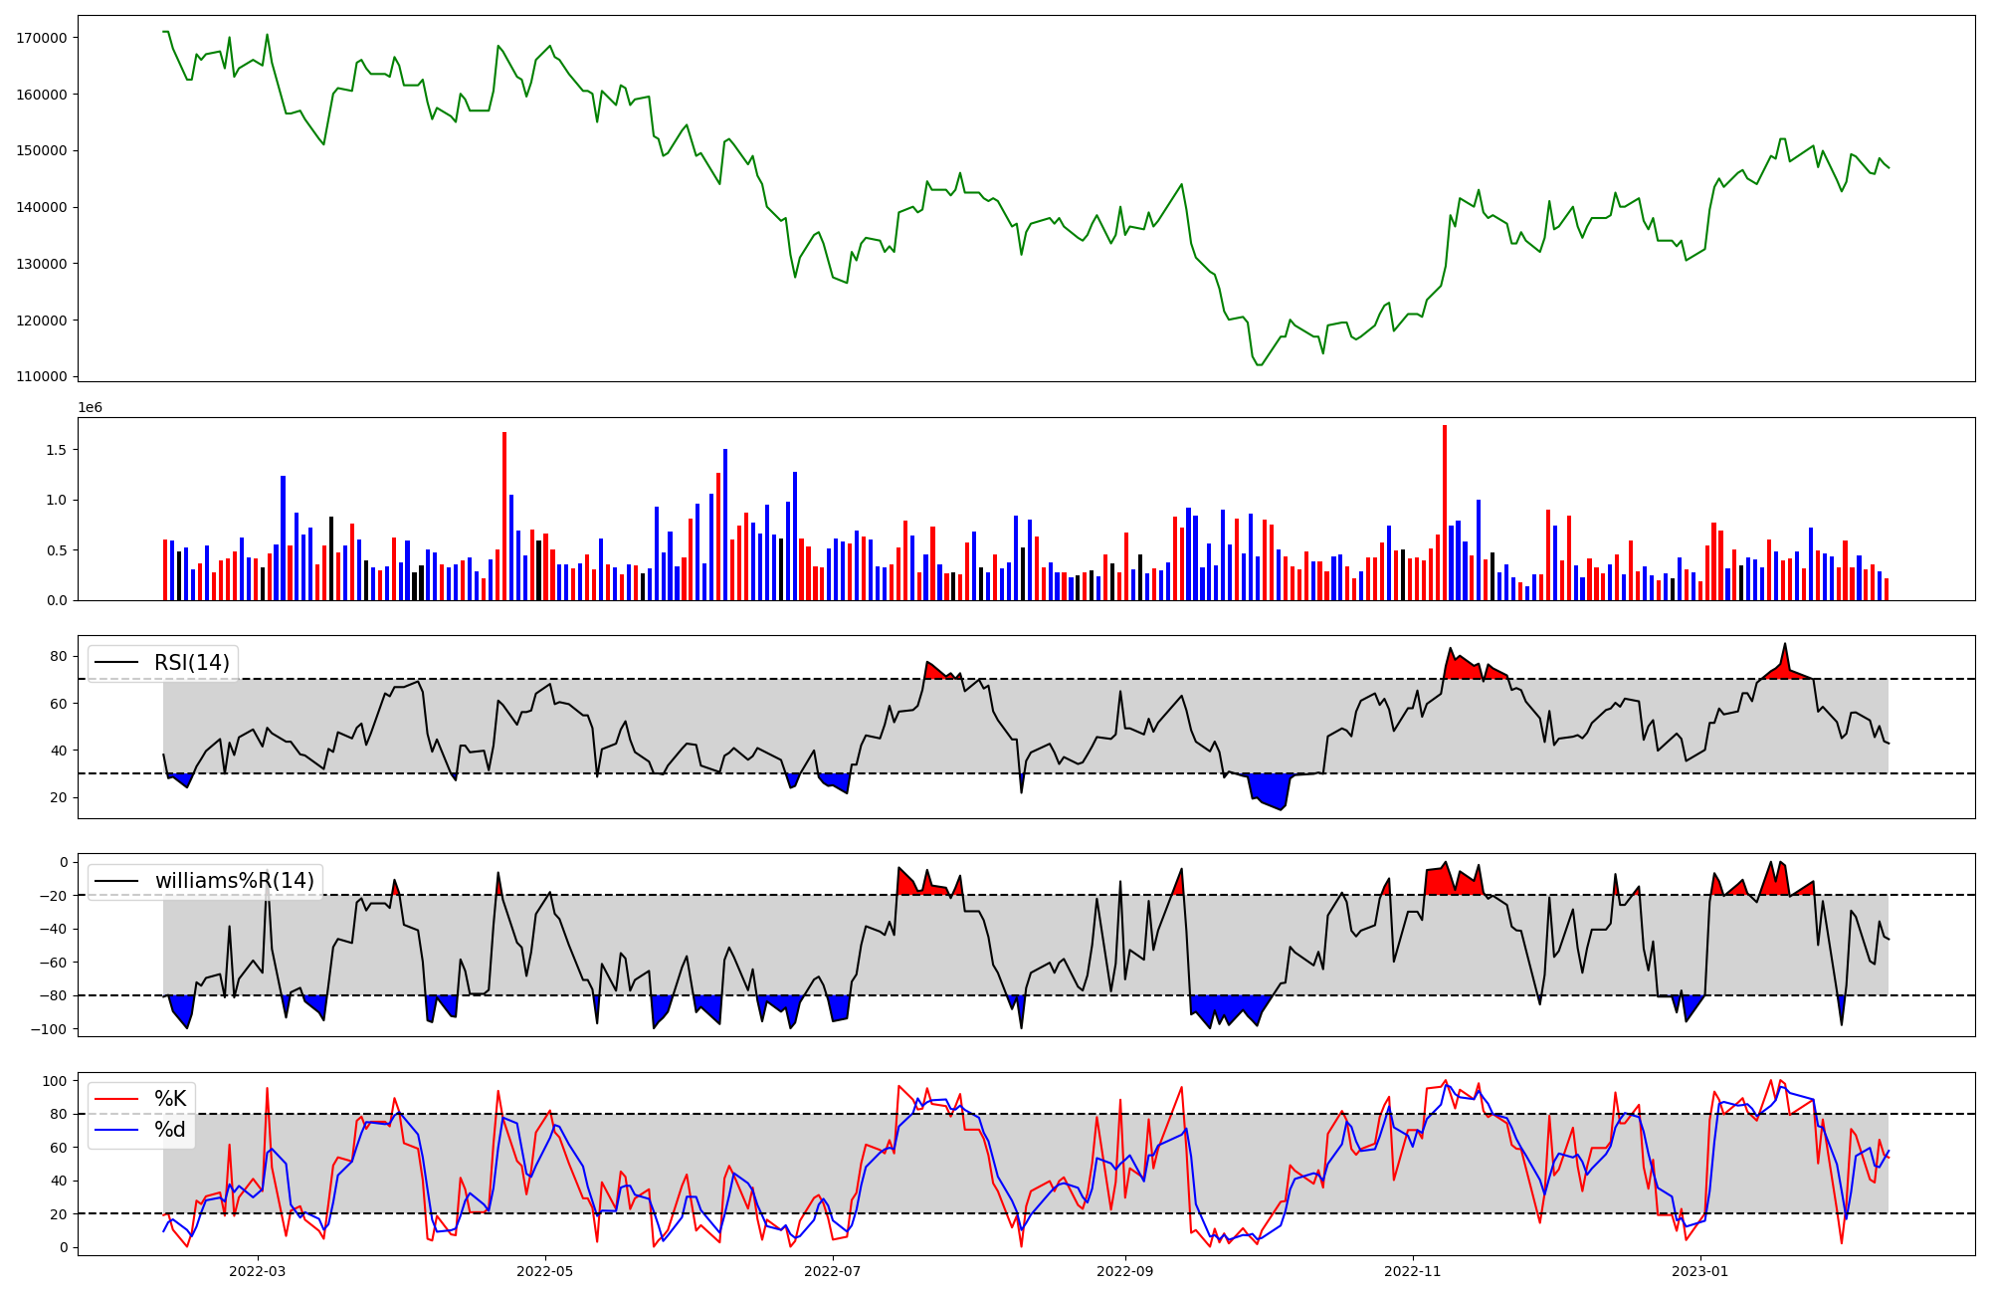Click the 2022-09 x-axis date label
Viewport: 1990px width, 1294px height.
[x=1124, y=1271]
